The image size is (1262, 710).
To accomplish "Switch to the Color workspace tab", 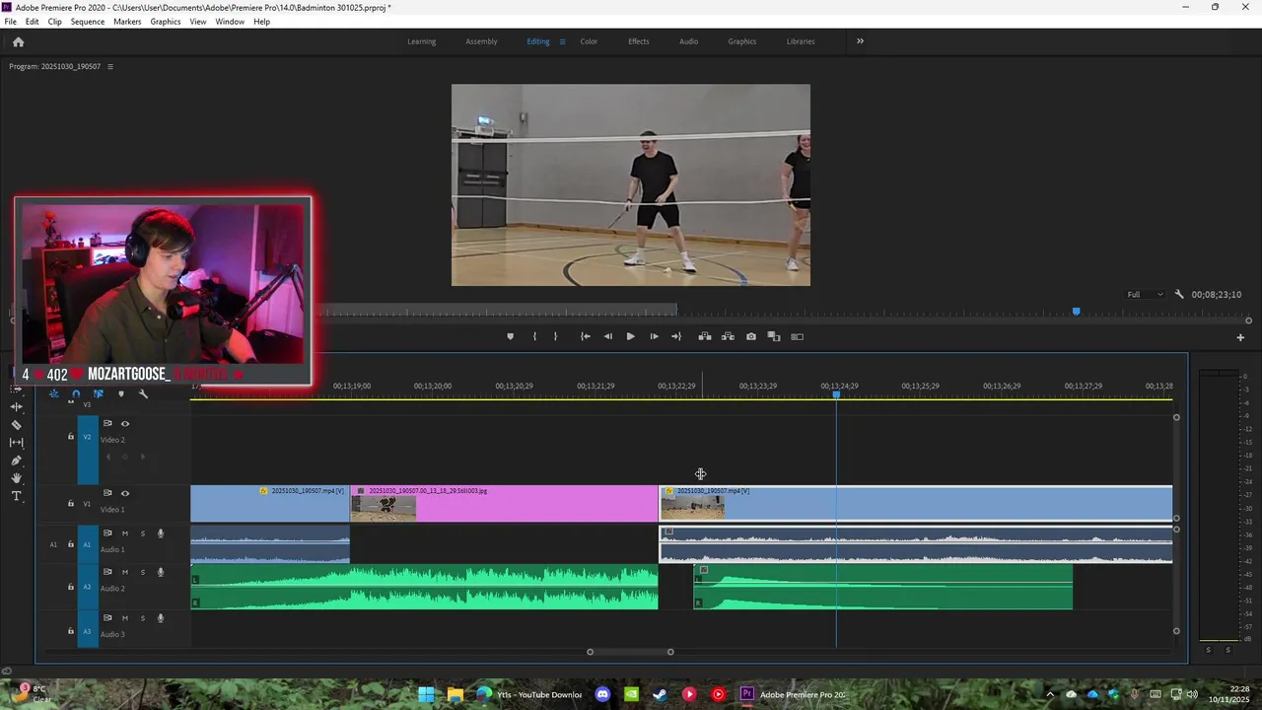I will [589, 41].
